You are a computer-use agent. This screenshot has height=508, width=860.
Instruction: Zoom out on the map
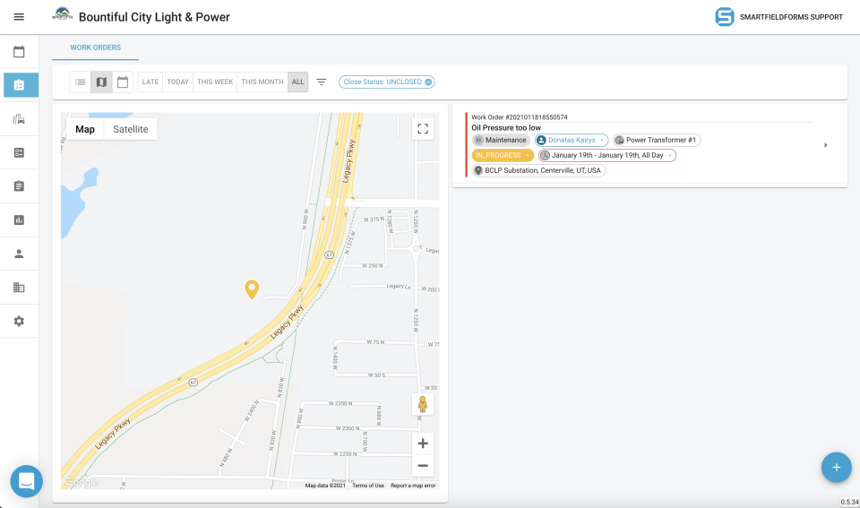423,466
